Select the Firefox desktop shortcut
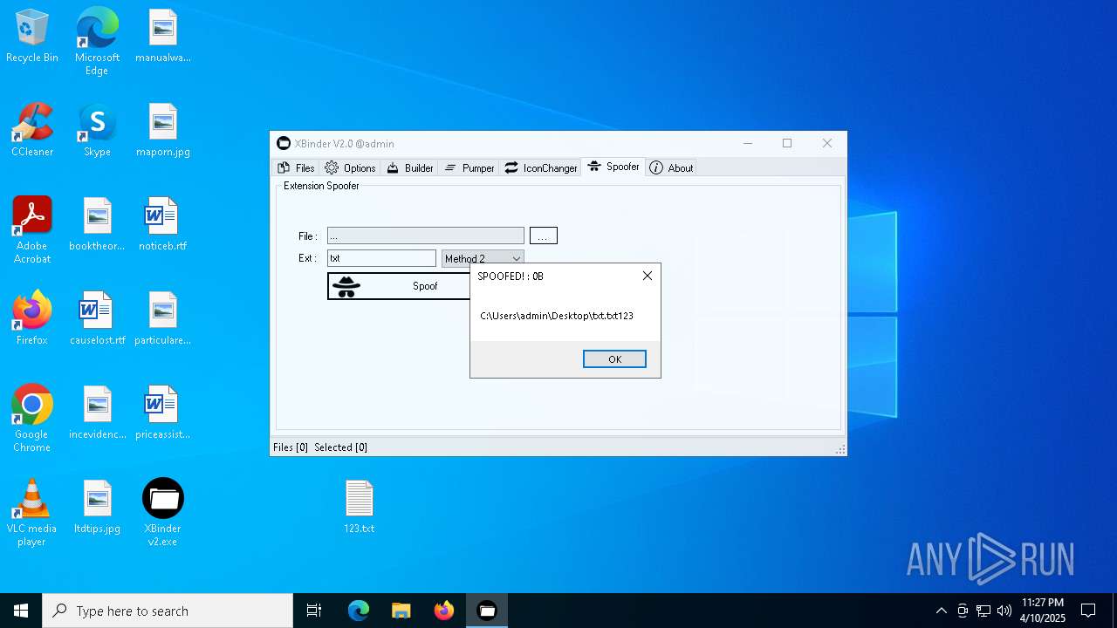This screenshot has height=628, width=1117. [x=32, y=319]
